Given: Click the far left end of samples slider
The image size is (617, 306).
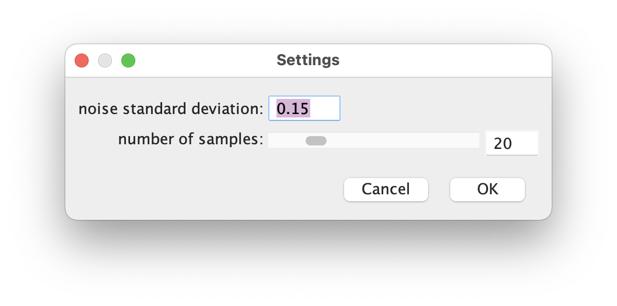Looking at the screenshot, I should tap(271, 140).
